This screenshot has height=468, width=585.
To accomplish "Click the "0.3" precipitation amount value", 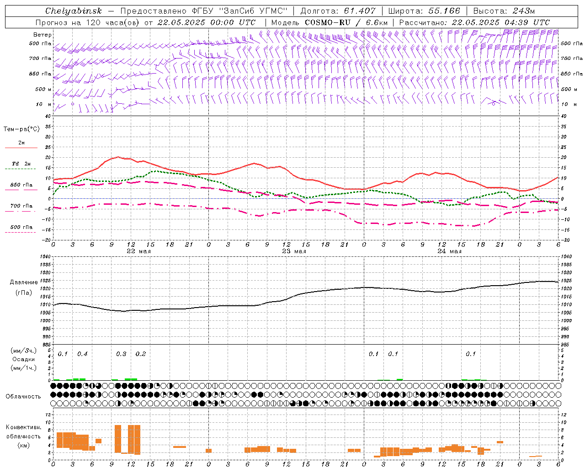I will tap(121, 354).
